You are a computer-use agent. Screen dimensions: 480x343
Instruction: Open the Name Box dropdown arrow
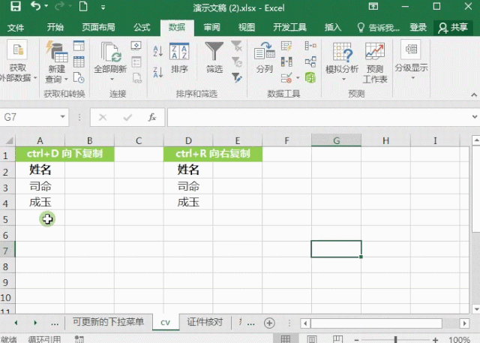tap(62, 116)
